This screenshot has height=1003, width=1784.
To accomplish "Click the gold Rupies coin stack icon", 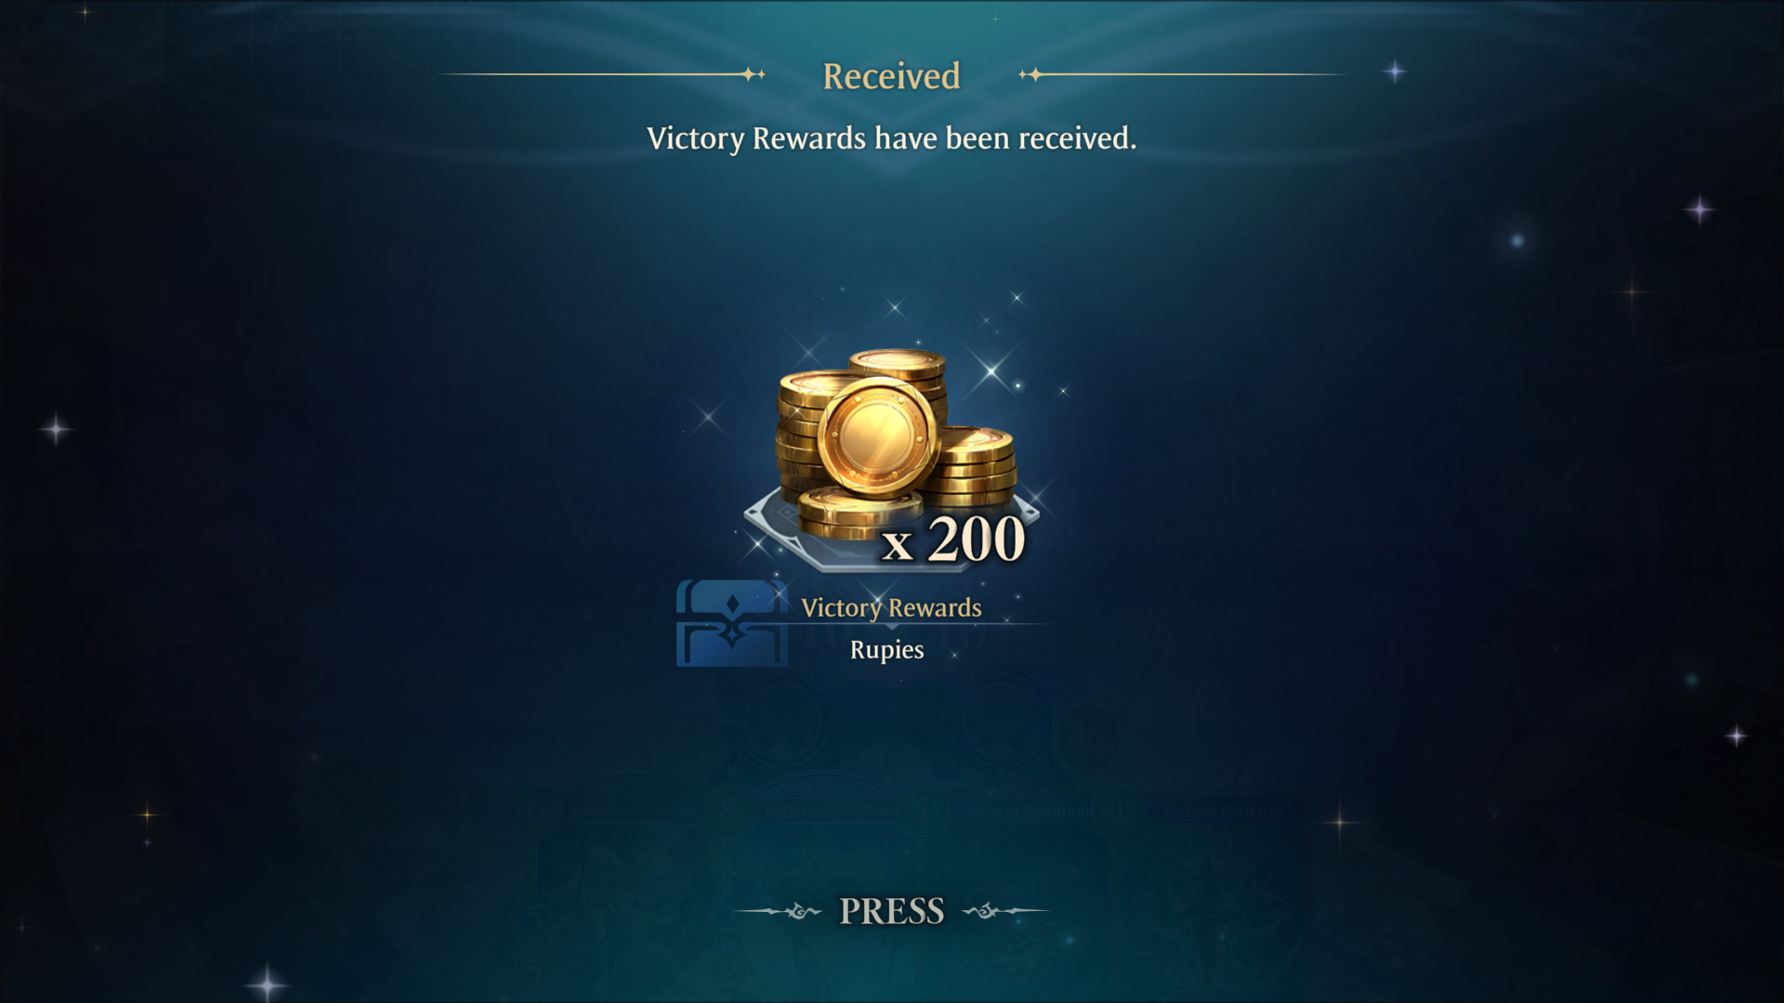I will pos(895,444).
